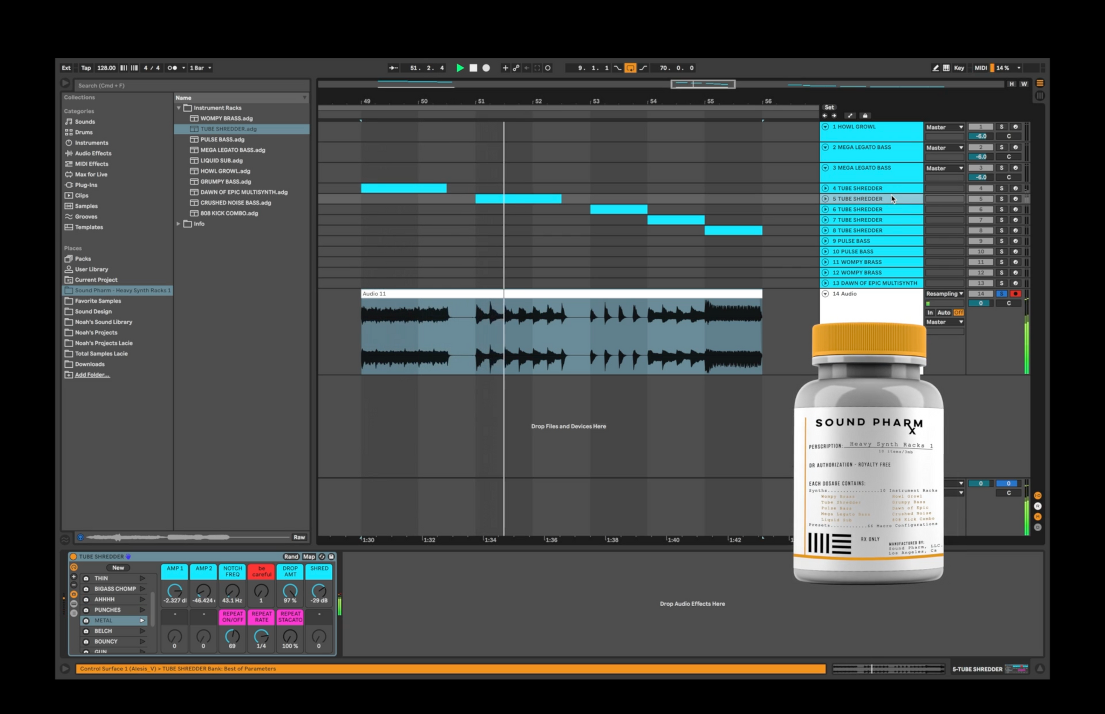
Task: Disarm the red record button on track 14
Action: pyautogui.click(x=1015, y=294)
